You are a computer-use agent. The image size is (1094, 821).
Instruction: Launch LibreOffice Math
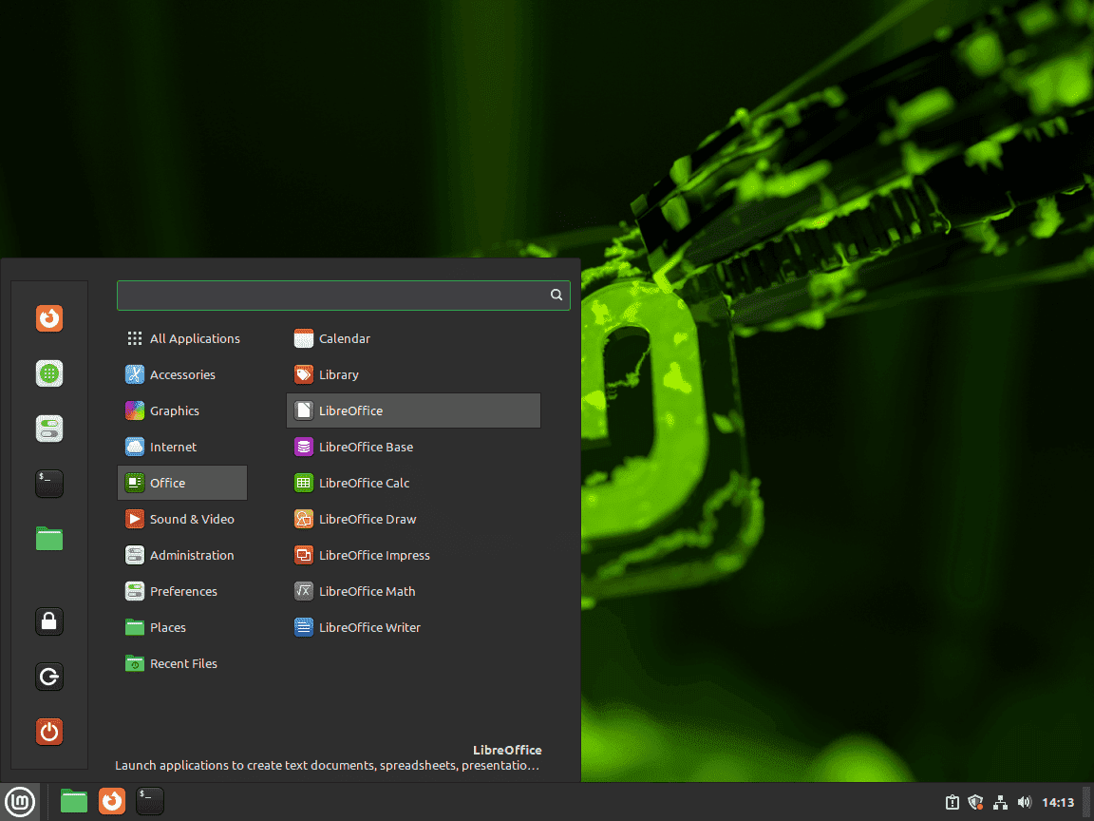click(x=413, y=591)
